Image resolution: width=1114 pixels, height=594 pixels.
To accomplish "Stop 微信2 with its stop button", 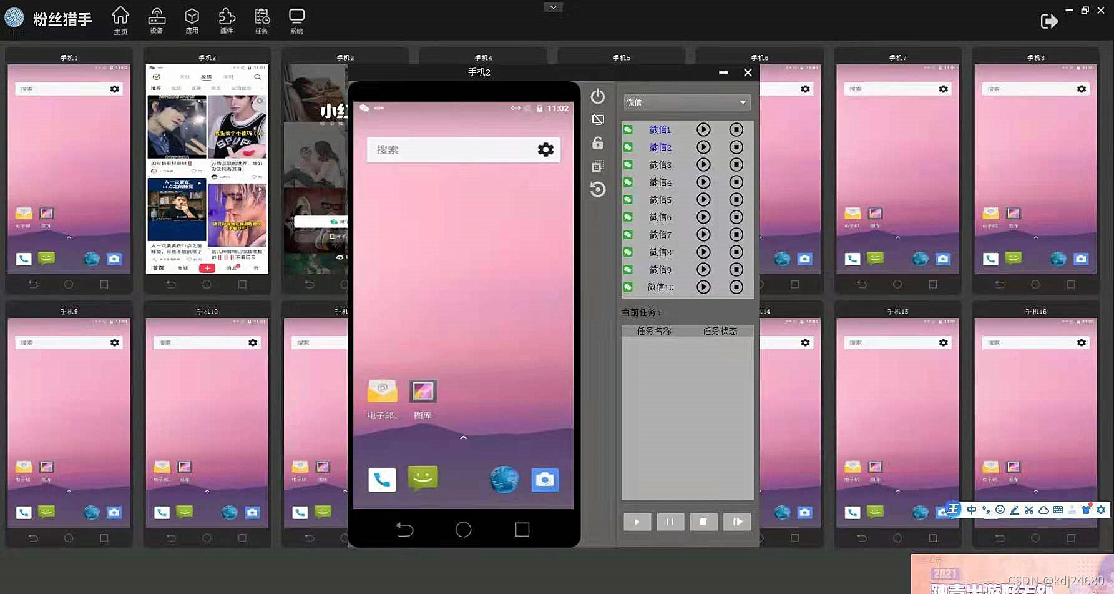I will click(x=736, y=147).
